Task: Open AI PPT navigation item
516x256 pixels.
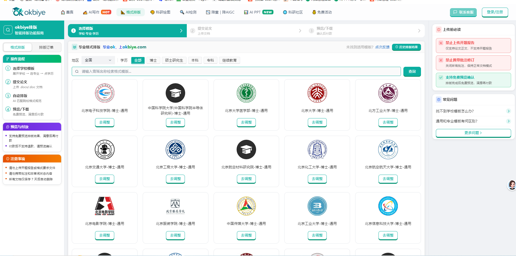Action: click(x=259, y=12)
